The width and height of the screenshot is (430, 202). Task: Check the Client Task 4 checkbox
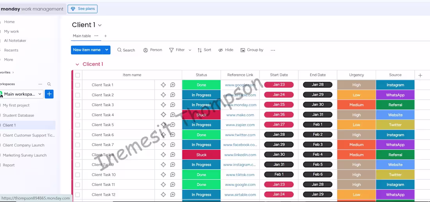78,115
